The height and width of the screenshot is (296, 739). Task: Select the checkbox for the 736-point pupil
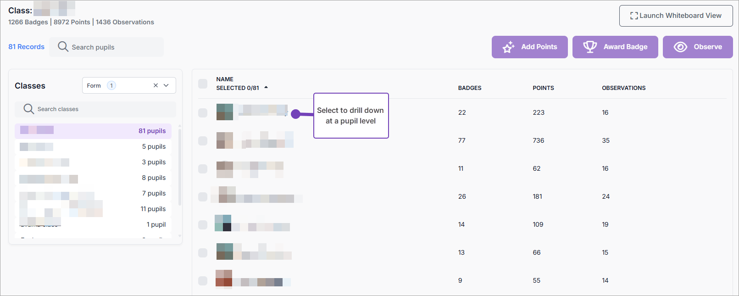[203, 140]
